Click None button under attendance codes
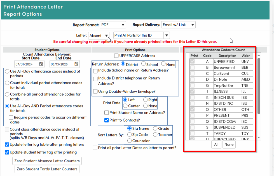This screenshot has height=176, width=274. point(229,144)
